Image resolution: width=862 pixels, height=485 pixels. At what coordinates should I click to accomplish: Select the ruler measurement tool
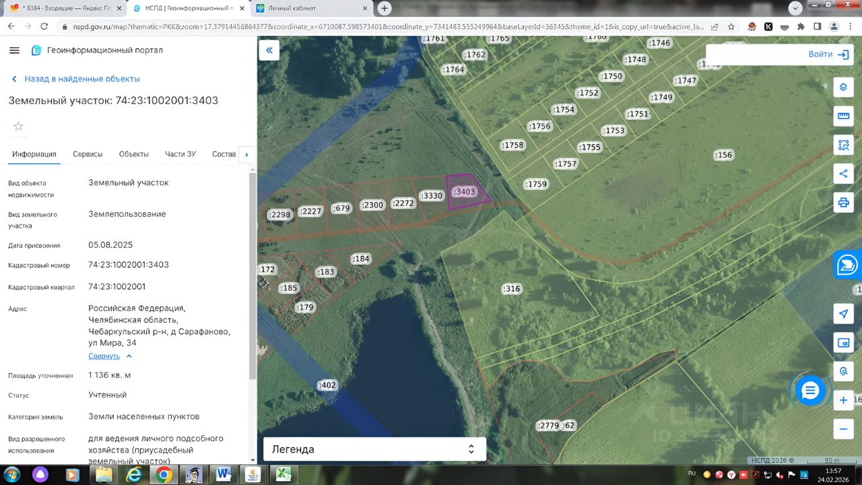(x=843, y=116)
